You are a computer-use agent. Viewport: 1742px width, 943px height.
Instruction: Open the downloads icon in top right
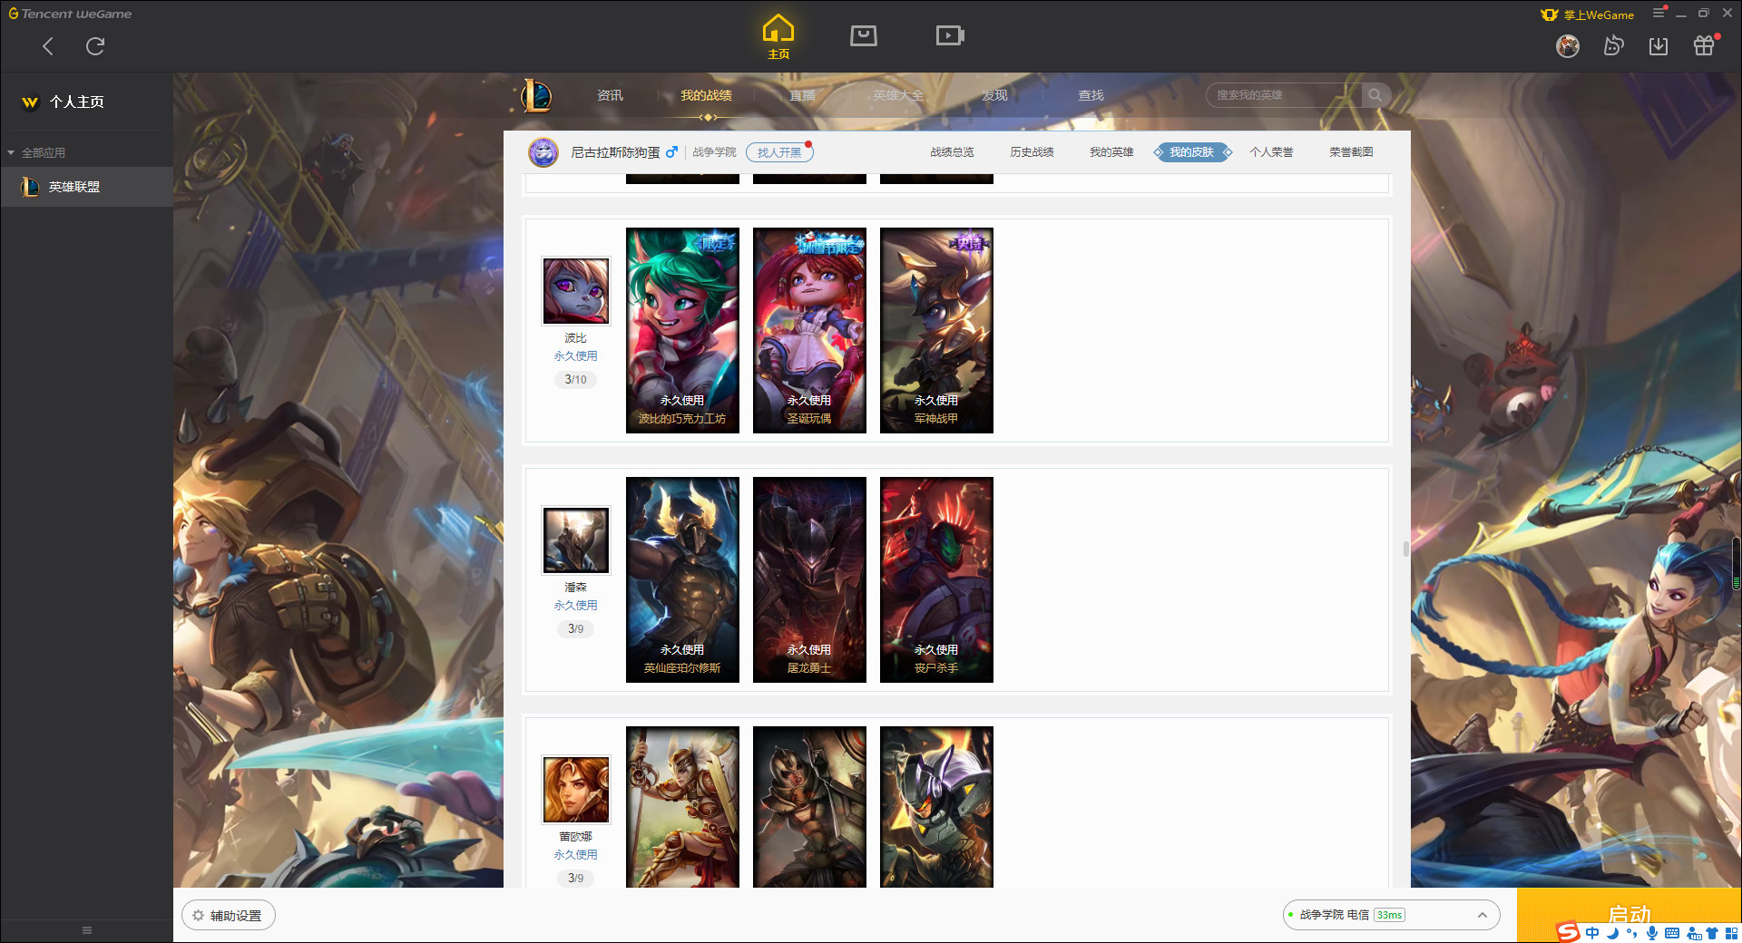point(1659,45)
